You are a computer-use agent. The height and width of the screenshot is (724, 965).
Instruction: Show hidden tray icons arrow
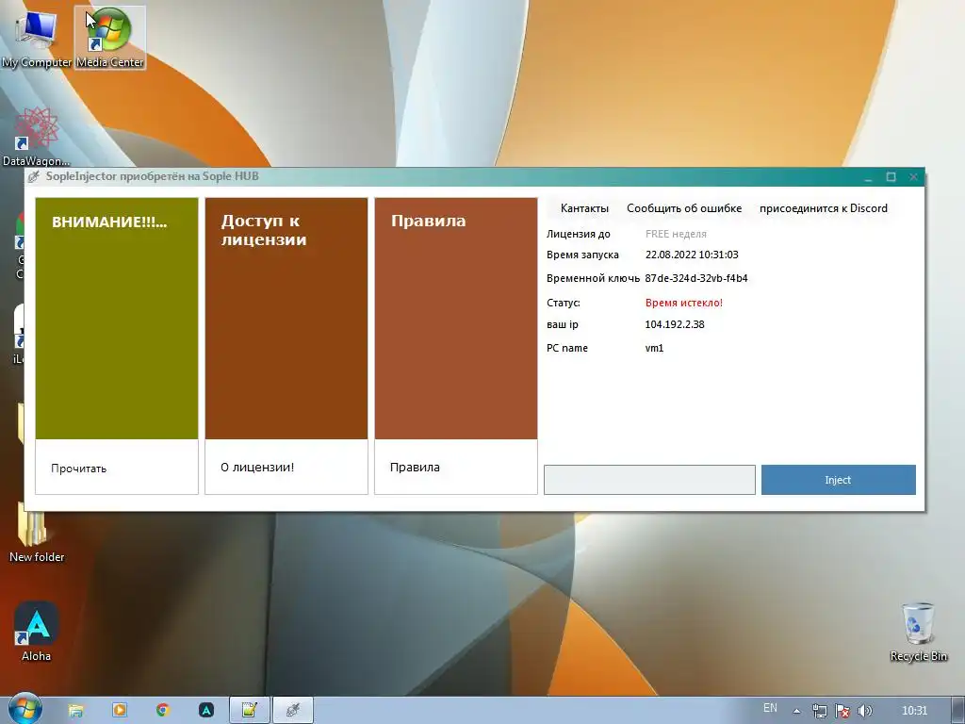tap(796, 711)
